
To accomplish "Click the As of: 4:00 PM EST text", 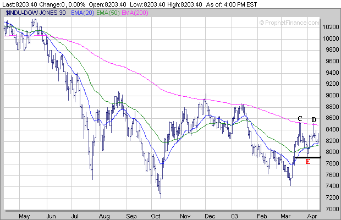I will click(232, 4).
